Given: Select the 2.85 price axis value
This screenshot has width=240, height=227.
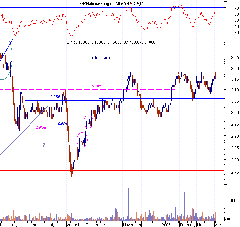Looking at the screenshot, I should coord(235,148).
